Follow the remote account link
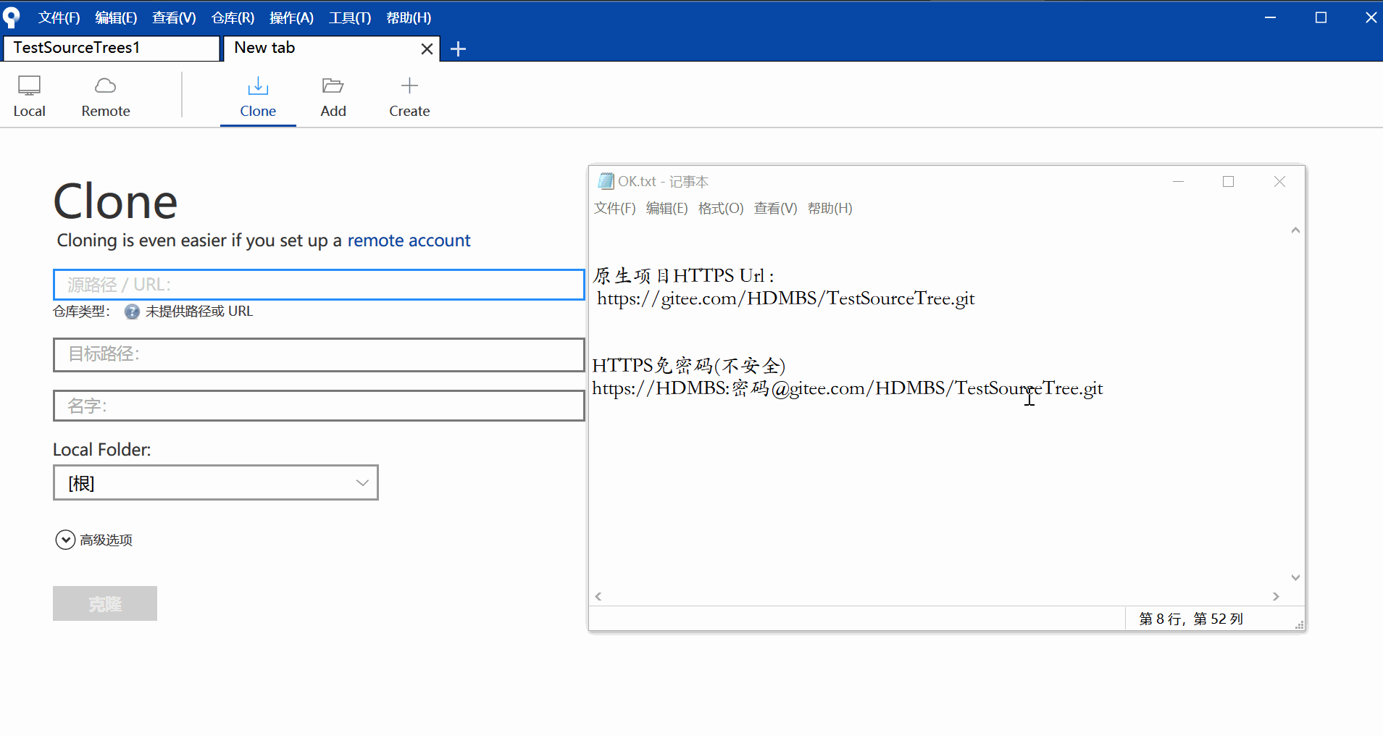Viewport: 1383px width, 736px height. (409, 241)
